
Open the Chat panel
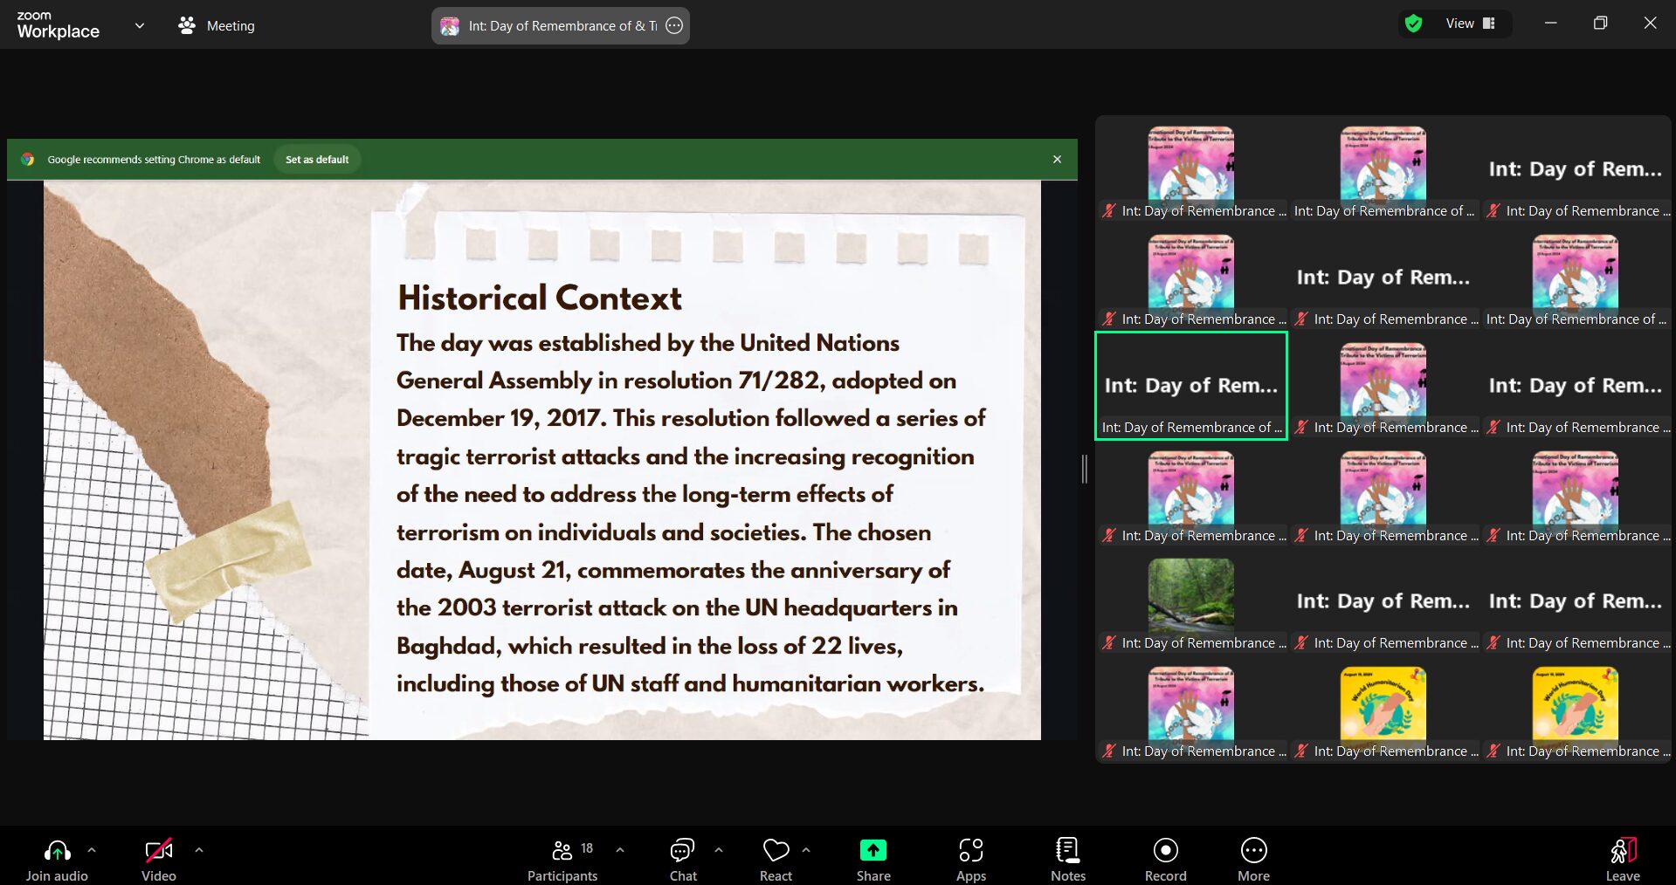click(x=682, y=860)
